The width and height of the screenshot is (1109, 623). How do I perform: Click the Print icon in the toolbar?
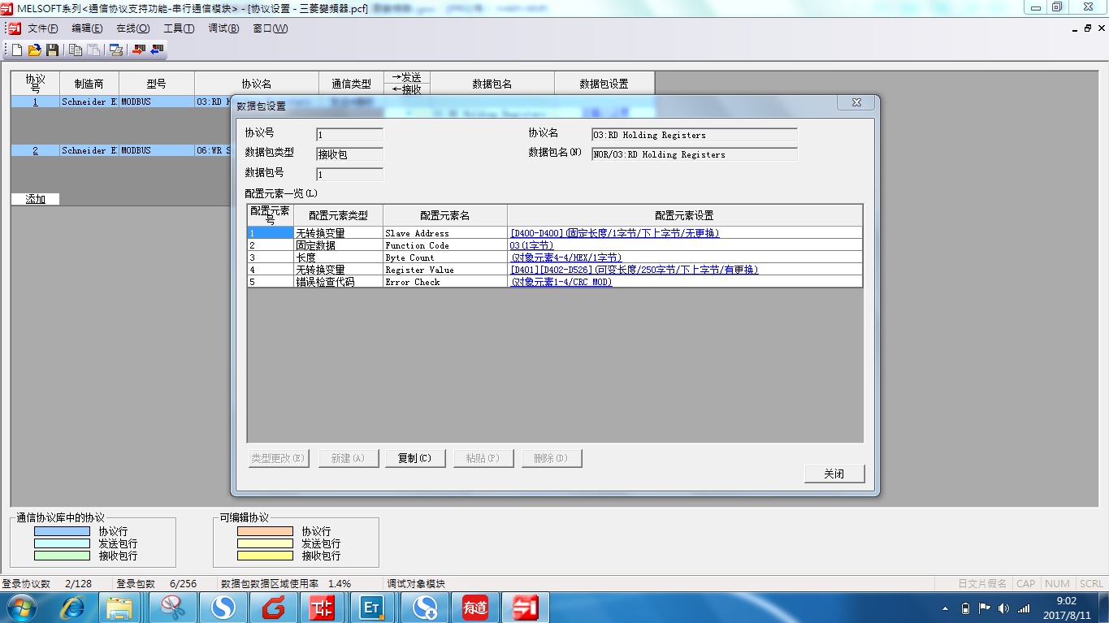coord(116,50)
